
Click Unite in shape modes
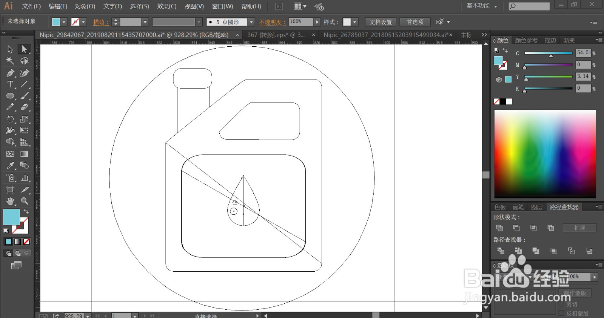point(499,228)
